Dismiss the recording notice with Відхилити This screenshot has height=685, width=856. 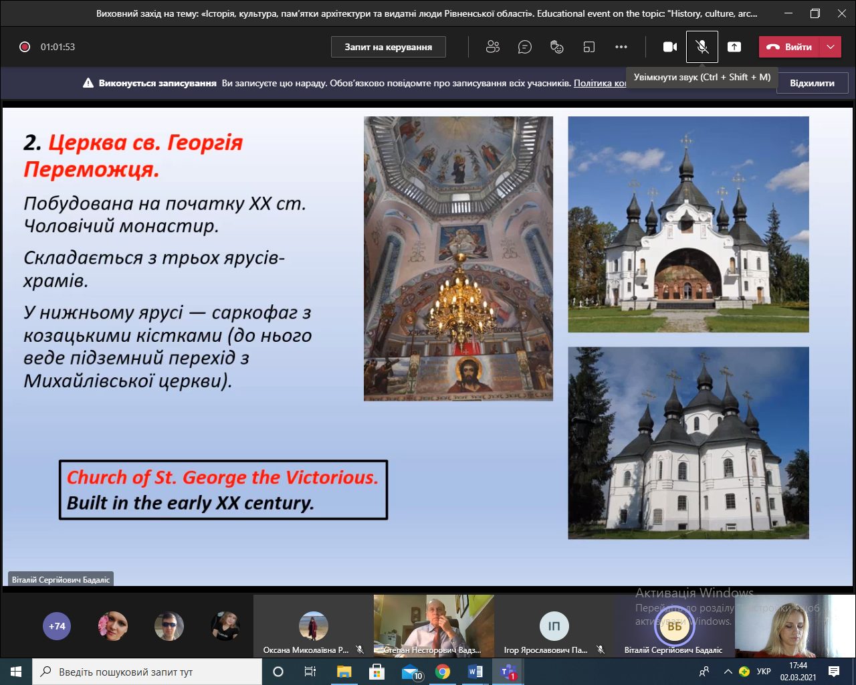coord(812,83)
